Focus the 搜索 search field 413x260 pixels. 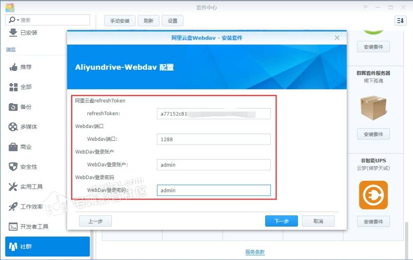(47, 20)
